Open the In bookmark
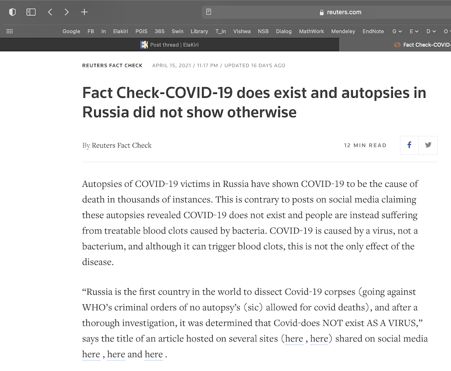This screenshot has height=371, width=451. coord(104,31)
